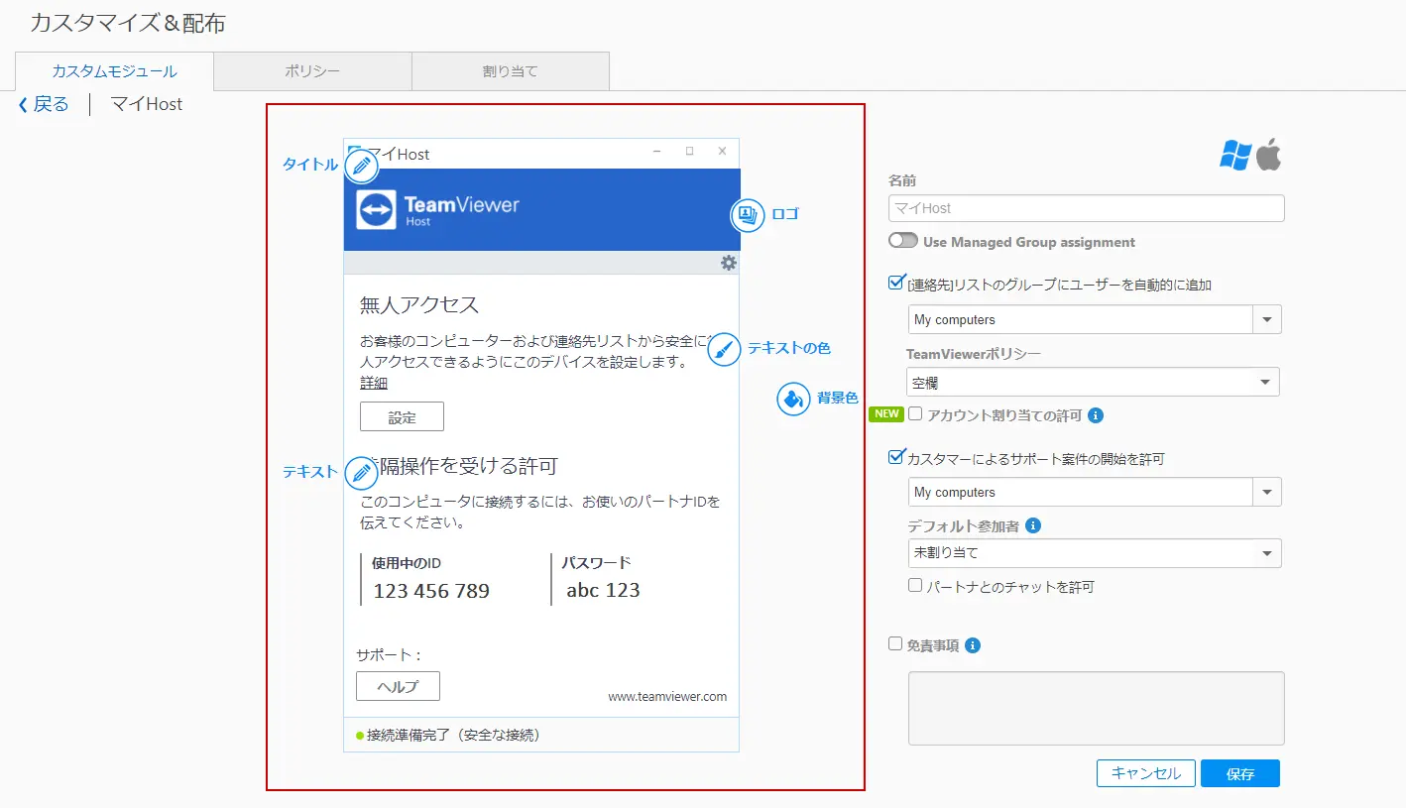Expand the TeamViewerポリシー dropdown
Viewport: 1406px width, 808px height.
point(1094,382)
